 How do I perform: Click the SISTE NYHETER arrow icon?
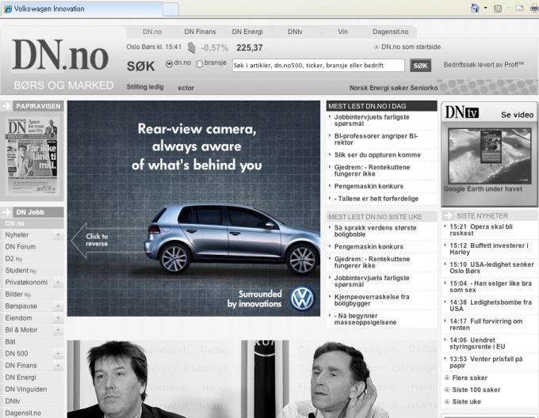coord(448,215)
